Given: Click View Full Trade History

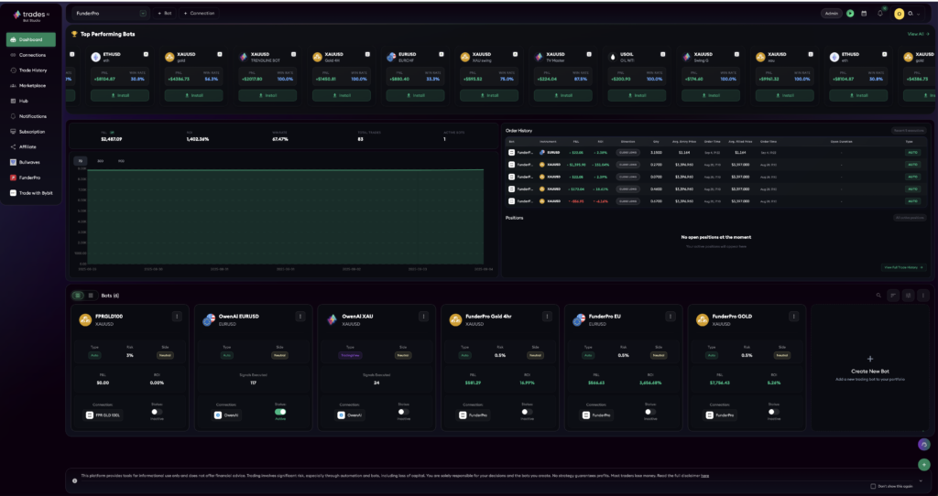Looking at the screenshot, I should [903, 267].
